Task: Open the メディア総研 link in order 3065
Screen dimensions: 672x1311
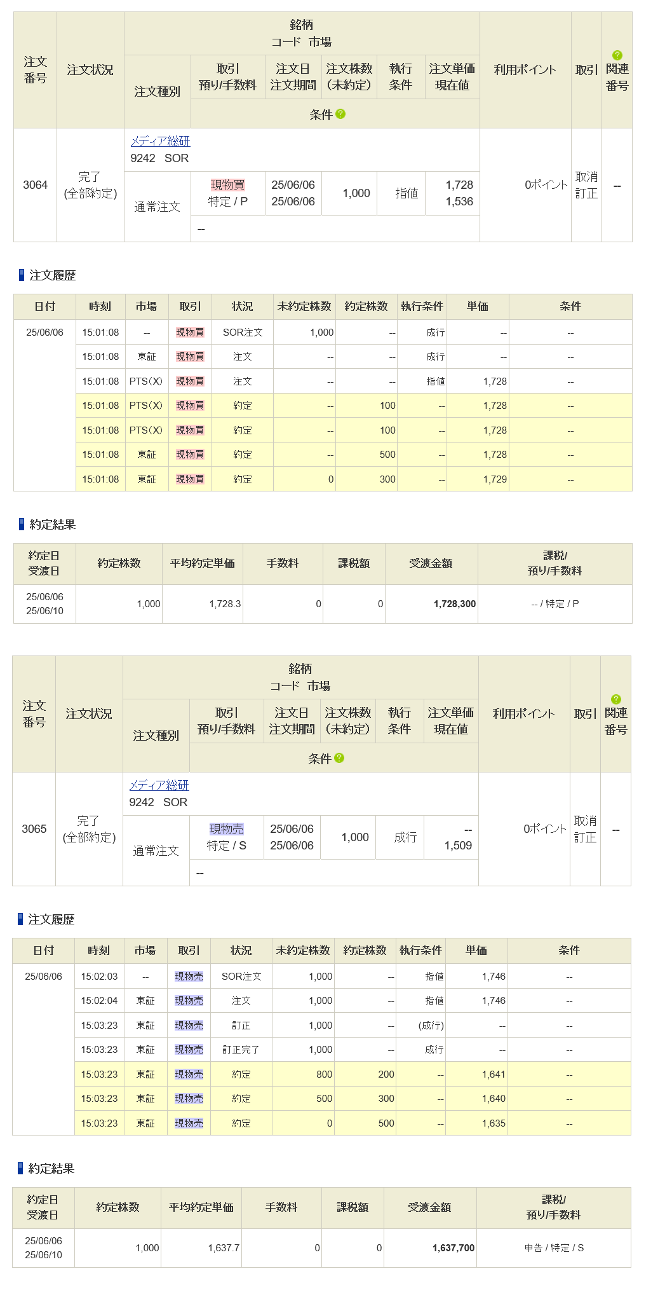Action: click(x=159, y=785)
